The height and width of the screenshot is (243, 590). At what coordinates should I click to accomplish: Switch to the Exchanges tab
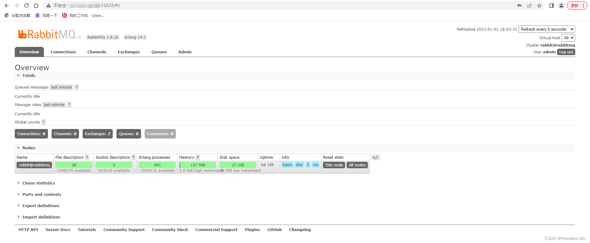[129, 52]
